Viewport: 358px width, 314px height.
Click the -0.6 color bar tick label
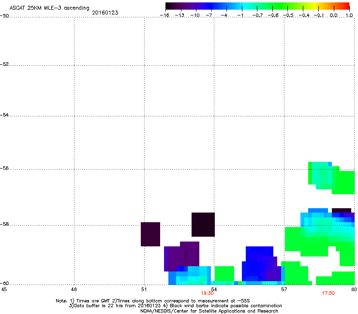click(273, 15)
